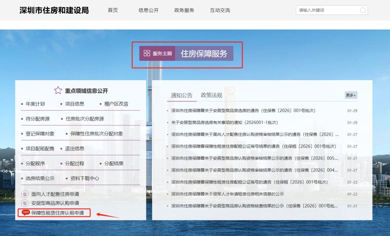390x236 pixels.
Task: Click the 服务主题 label
Action: pos(162,53)
